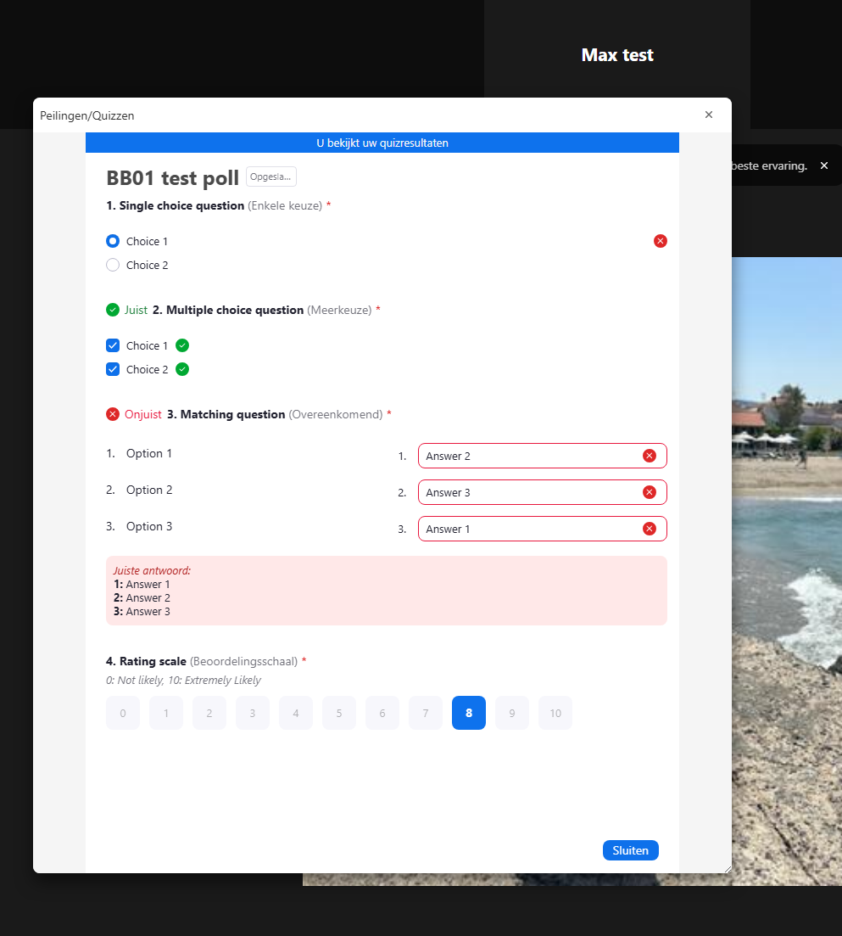Click green checkmark next to multiple-choice Choice 1
Screen dimensions: 842x936
tap(182, 345)
